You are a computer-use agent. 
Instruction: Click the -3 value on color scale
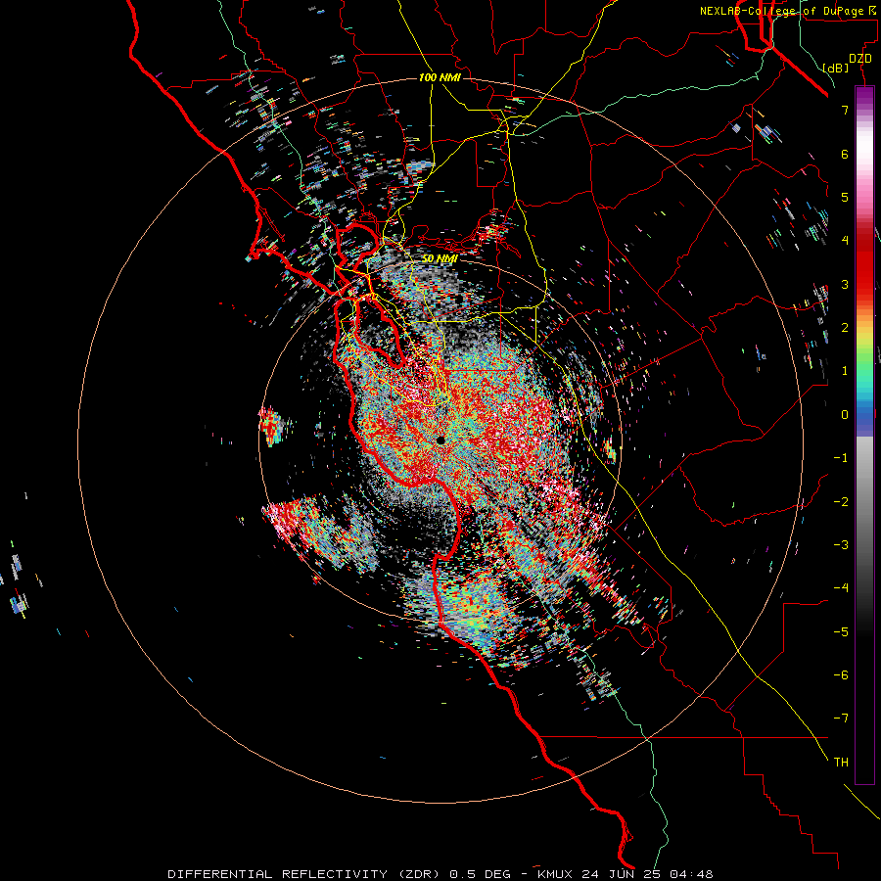[x=841, y=545]
